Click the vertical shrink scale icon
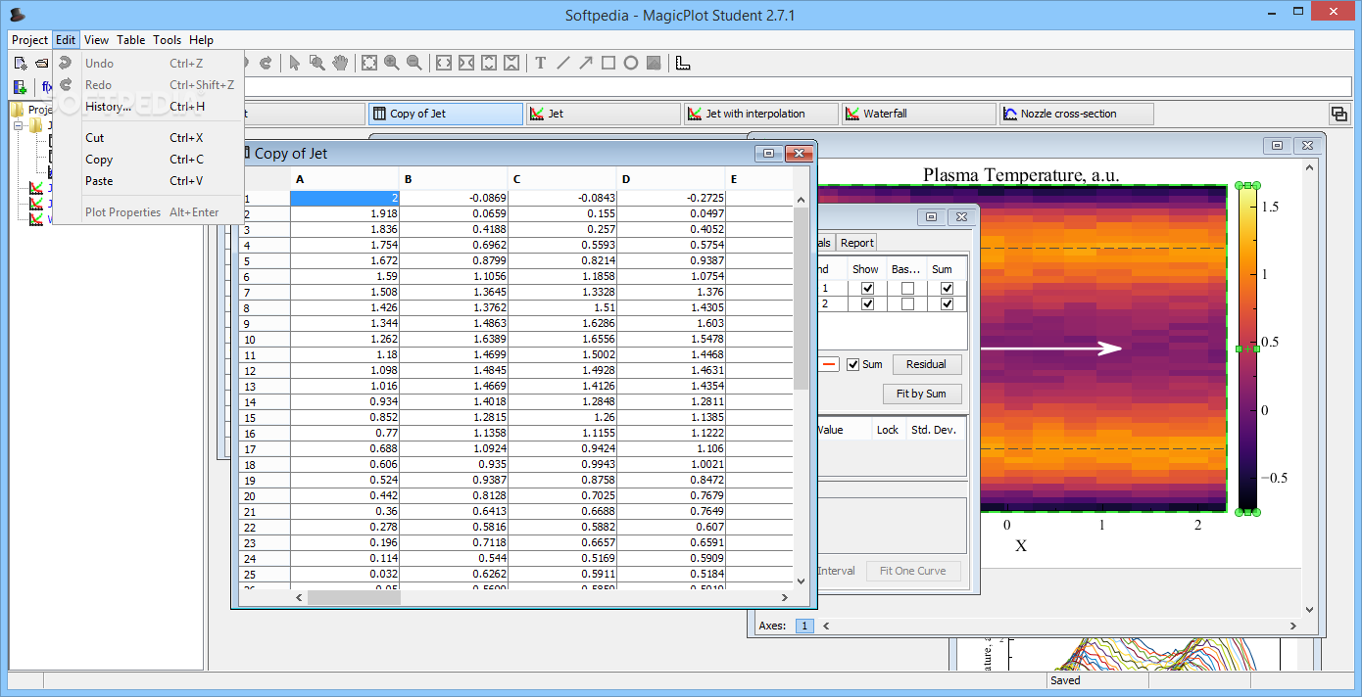 [x=511, y=63]
